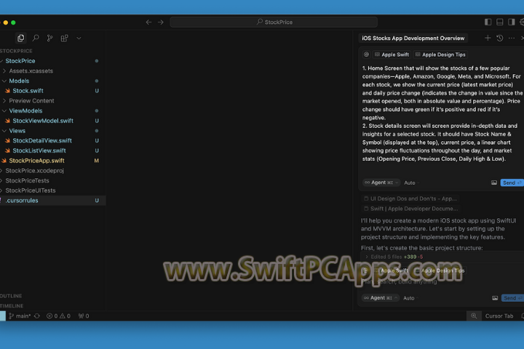Click the upper Send button
Screen dimensions: 524x349
click(512, 182)
